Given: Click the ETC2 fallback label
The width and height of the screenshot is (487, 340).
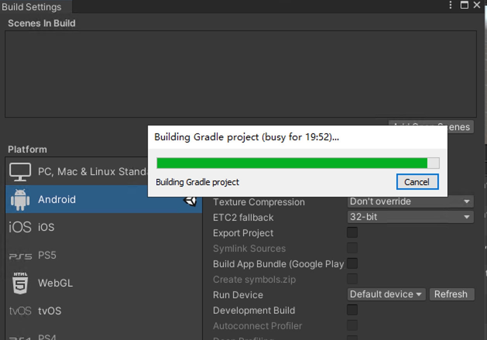Looking at the screenshot, I should pyautogui.click(x=243, y=218).
